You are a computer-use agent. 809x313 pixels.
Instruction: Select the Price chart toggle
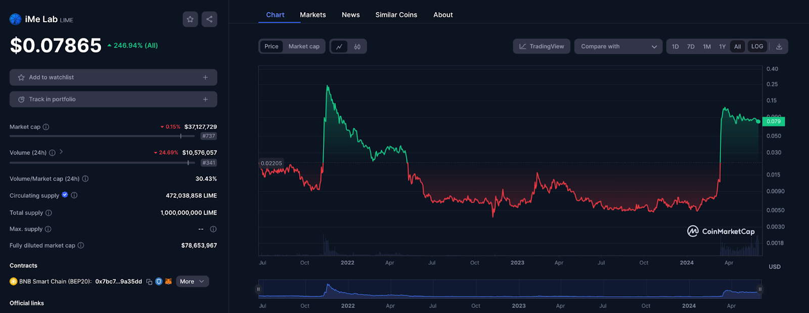point(272,46)
